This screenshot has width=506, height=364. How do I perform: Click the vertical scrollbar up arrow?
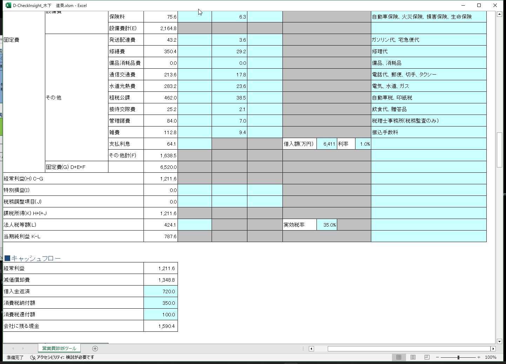click(499, 14)
